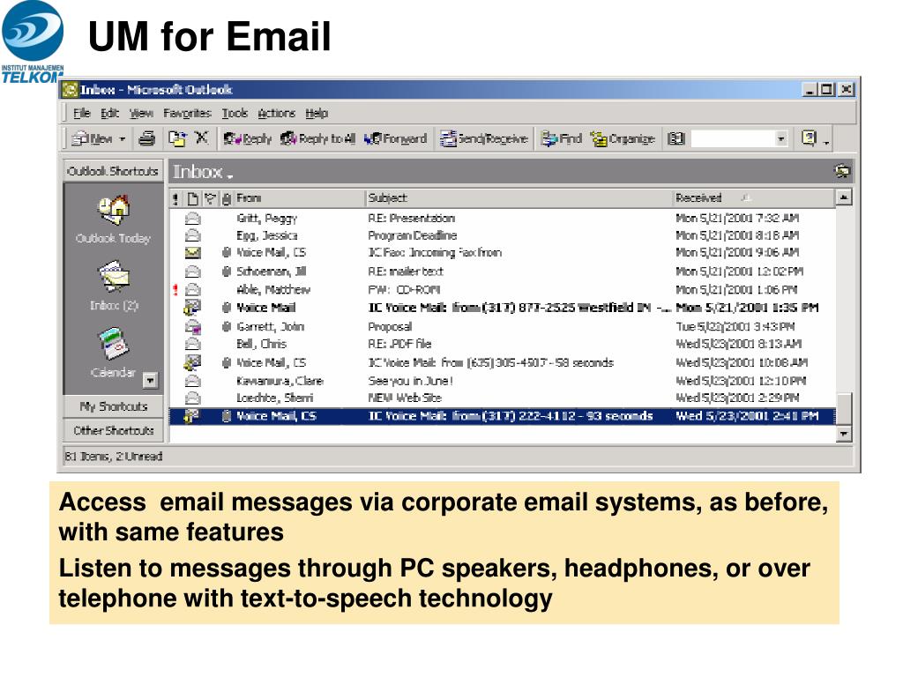Click the Find toolbar button

coord(562,138)
